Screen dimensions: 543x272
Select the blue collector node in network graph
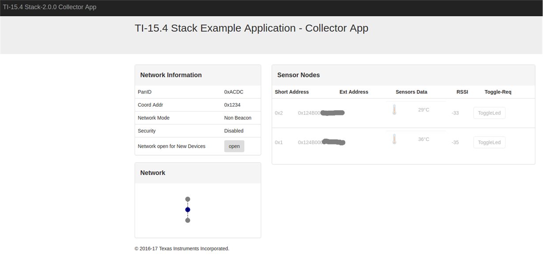[188, 210]
